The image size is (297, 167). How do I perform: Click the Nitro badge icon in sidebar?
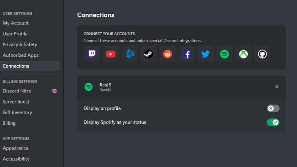click(x=54, y=91)
